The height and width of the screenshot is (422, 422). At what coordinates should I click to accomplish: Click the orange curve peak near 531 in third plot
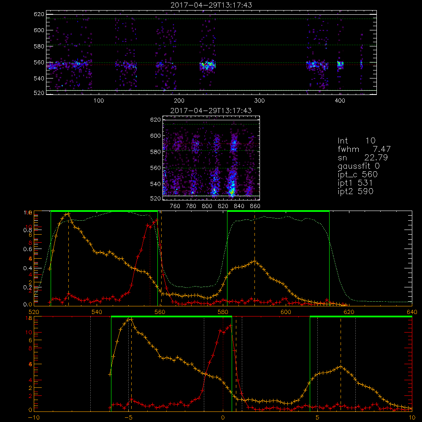pyautogui.click(x=68, y=214)
